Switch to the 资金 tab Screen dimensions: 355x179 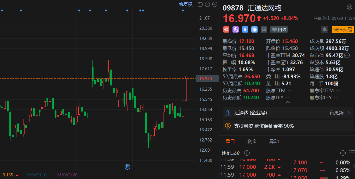pos(252,141)
